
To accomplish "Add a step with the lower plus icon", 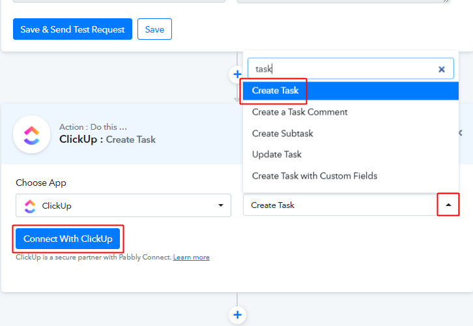I will click(237, 315).
